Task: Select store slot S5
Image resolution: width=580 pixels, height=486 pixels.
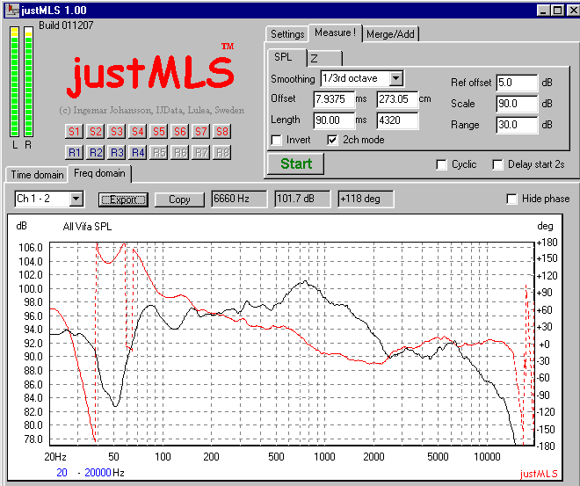Action: (x=159, y=131)
